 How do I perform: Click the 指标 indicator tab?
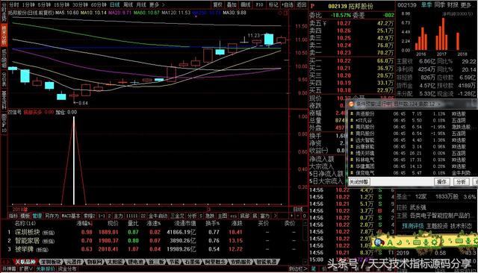(13, 216)
